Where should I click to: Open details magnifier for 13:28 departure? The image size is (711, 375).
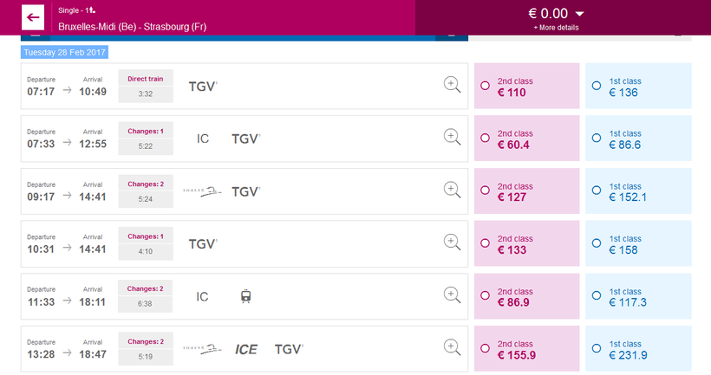(x=452, y=347)
